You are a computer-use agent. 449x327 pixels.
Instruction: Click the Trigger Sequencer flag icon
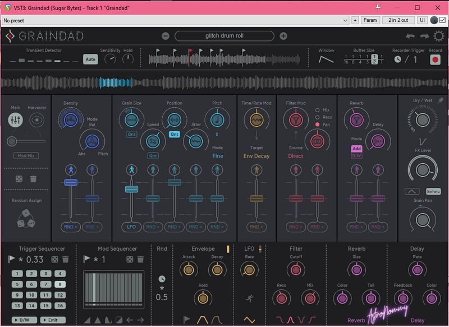point(11,259)
